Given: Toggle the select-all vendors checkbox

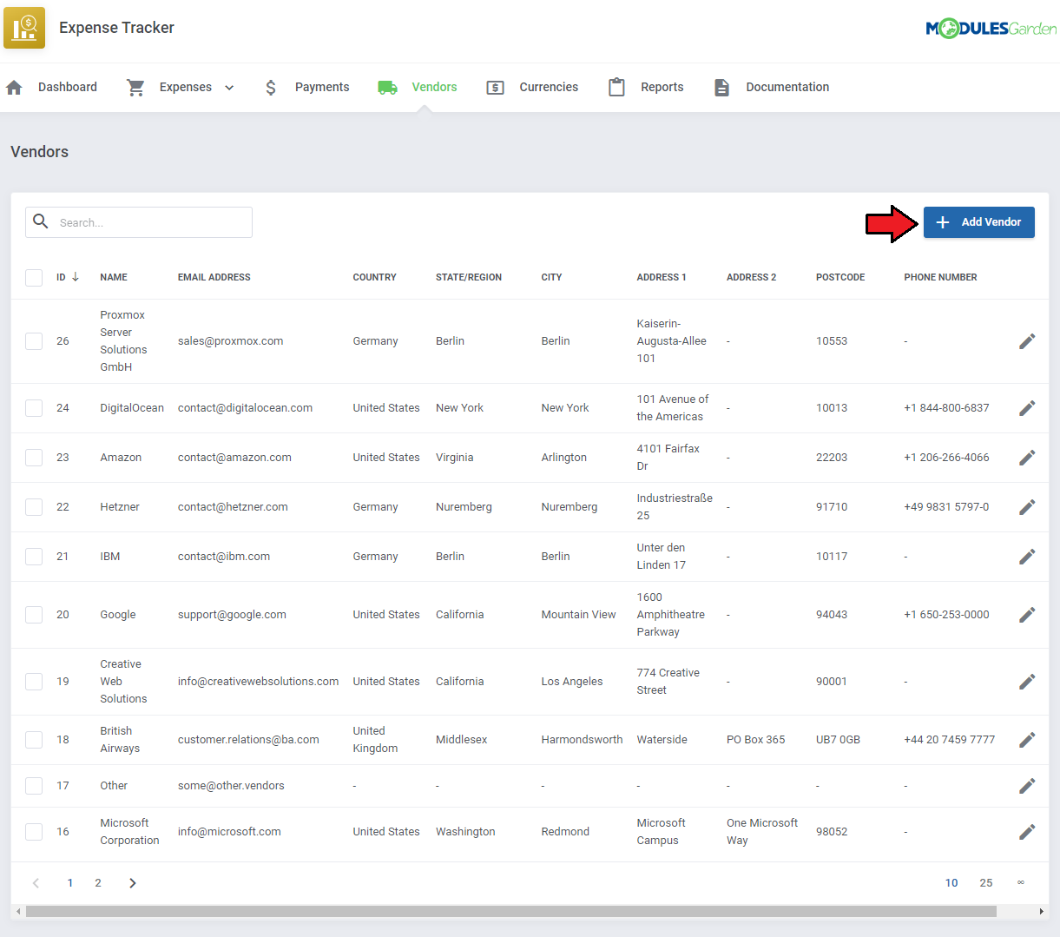Looking at the screenshot, I should click(x=34, y=278).
